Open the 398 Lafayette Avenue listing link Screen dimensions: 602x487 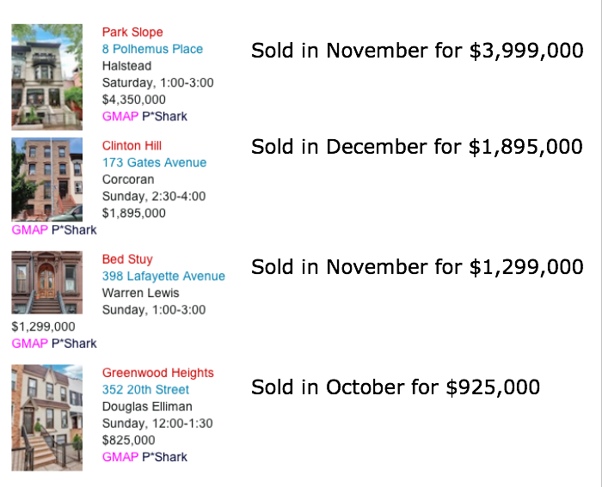pyautogui.click(x=163, y=276)
